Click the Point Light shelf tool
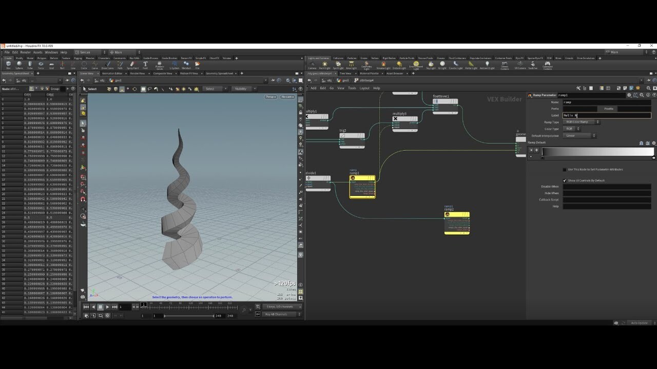The image size is (657, 369). click(x=324, y=64)
